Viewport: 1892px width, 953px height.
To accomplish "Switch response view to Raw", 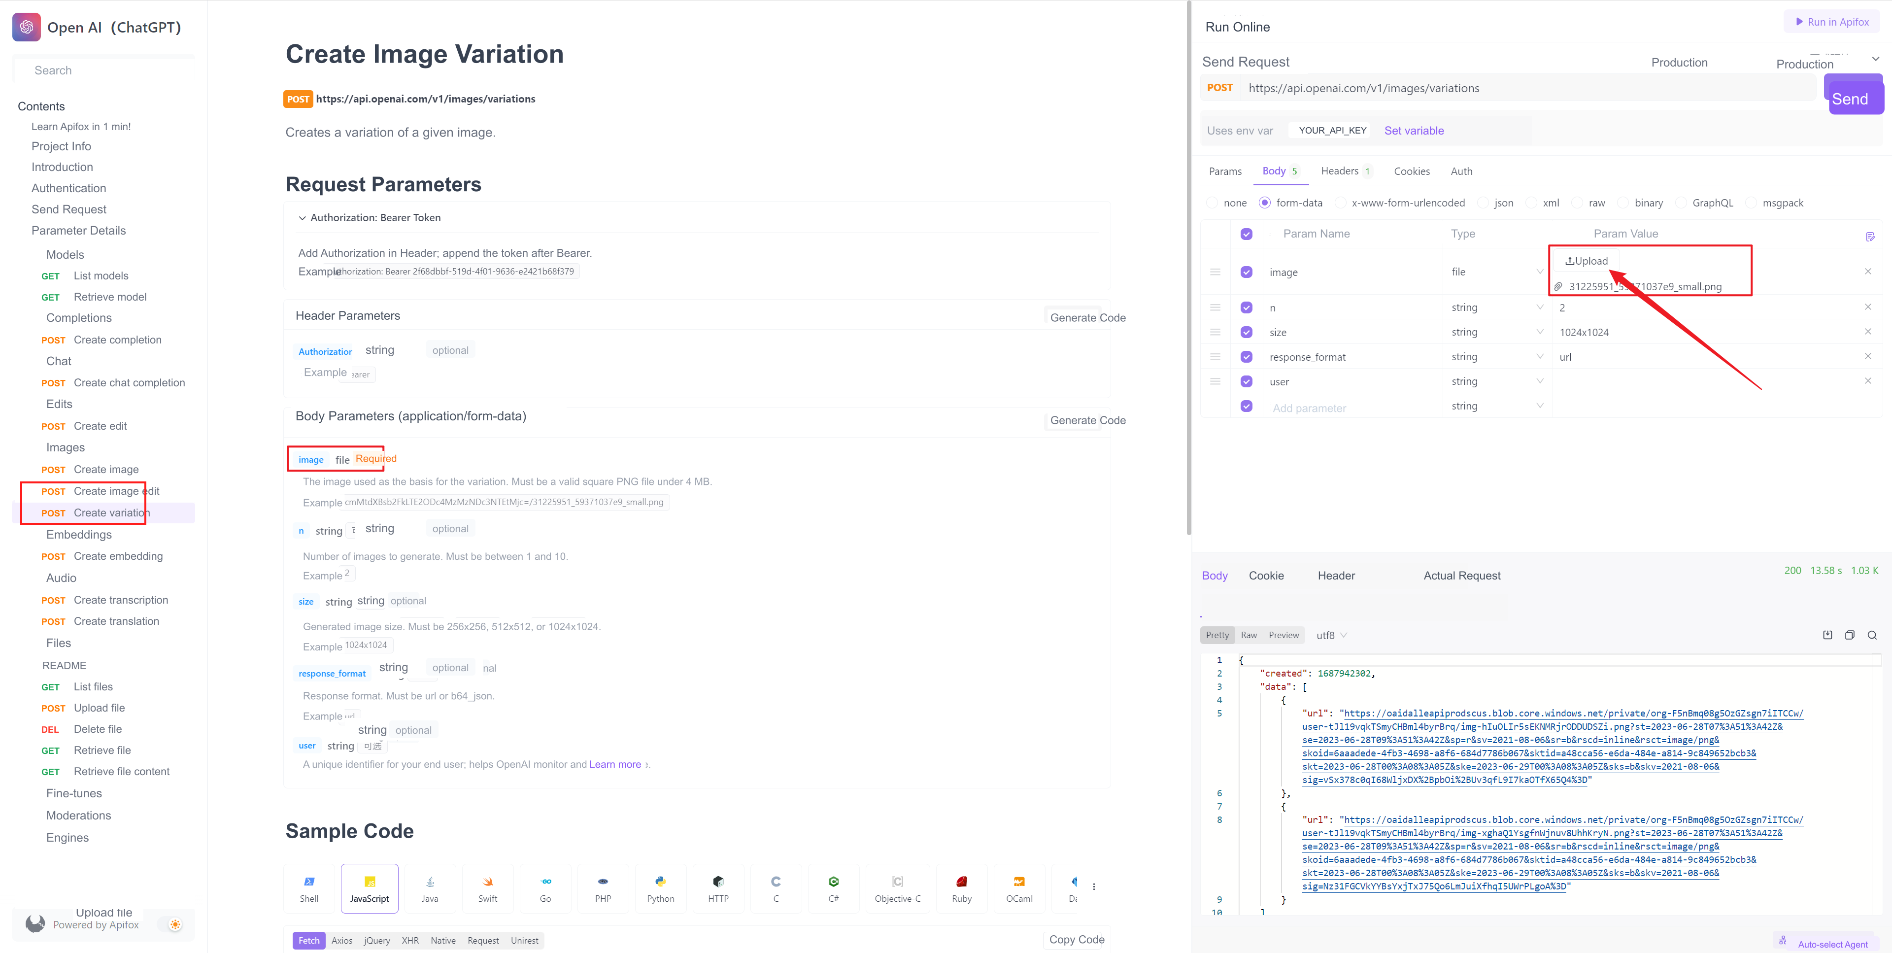I will tap(1249, 635).
